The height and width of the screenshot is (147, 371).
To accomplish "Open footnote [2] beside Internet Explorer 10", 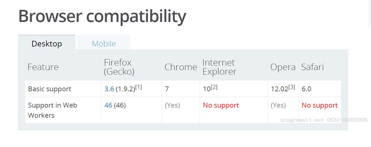I will pyautogui.click(x=214, y=87).
